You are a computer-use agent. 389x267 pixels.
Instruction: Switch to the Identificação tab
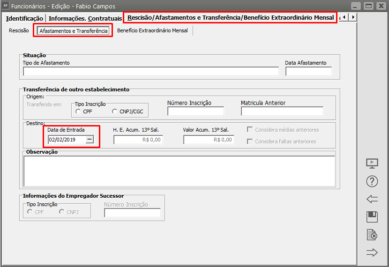coord(24,18)
